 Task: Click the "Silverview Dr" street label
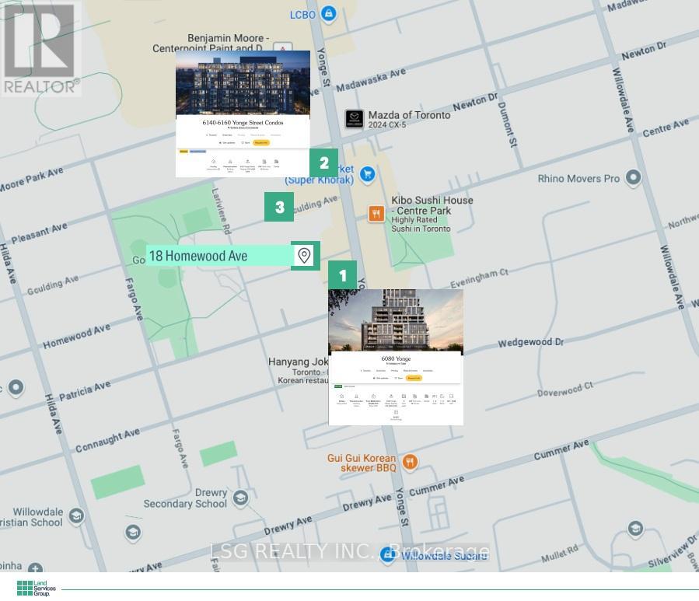click(673, 552)
